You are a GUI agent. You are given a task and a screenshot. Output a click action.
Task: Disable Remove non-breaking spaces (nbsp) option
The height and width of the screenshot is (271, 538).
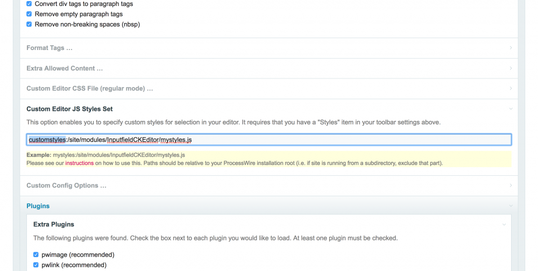29,24
